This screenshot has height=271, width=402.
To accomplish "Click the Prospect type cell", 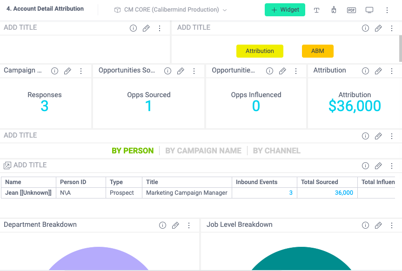I will 124,193.
